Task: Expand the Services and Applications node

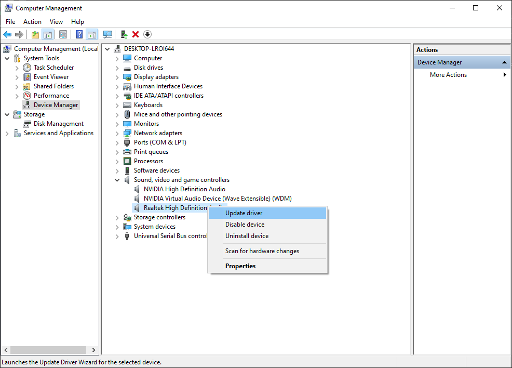Action: pyautogui.click(x=7, y=134)
